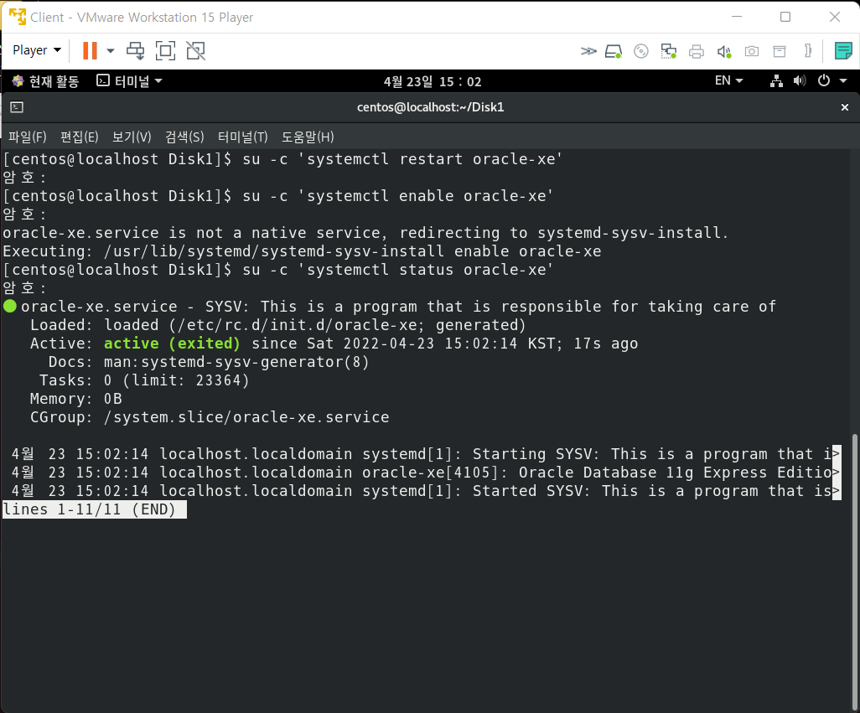Screen dimensions: 860x713
Task: Close the centos@localhost terminal window
Action: click(x=845, y=107)
